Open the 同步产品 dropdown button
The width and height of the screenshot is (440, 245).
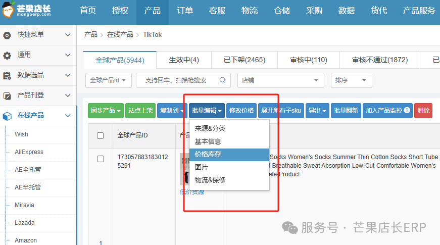[106, 111]
